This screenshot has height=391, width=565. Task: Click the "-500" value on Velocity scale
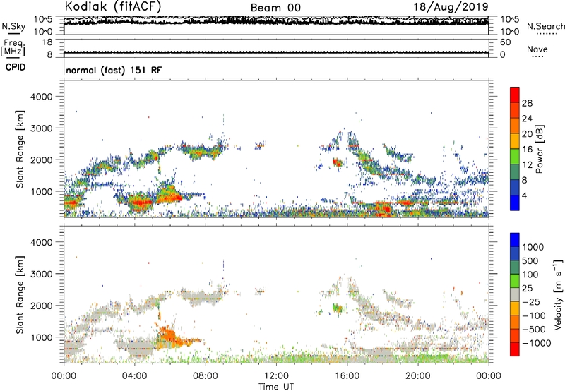(x=534, y=330)
